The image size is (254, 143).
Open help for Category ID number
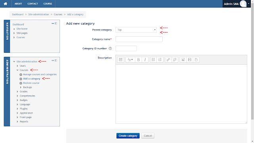(x=110, y=48)
